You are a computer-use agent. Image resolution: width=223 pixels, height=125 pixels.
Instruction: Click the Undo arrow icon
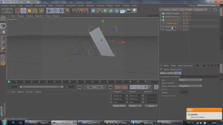(5, 11)
